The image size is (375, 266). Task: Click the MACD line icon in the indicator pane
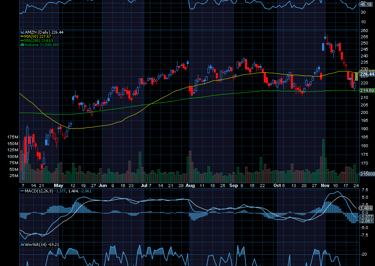pos(22,191)
